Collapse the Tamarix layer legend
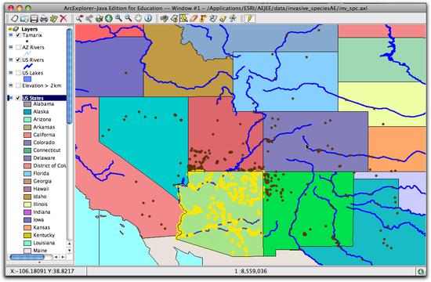Screen dimensions: 431x282 point(11,35)
